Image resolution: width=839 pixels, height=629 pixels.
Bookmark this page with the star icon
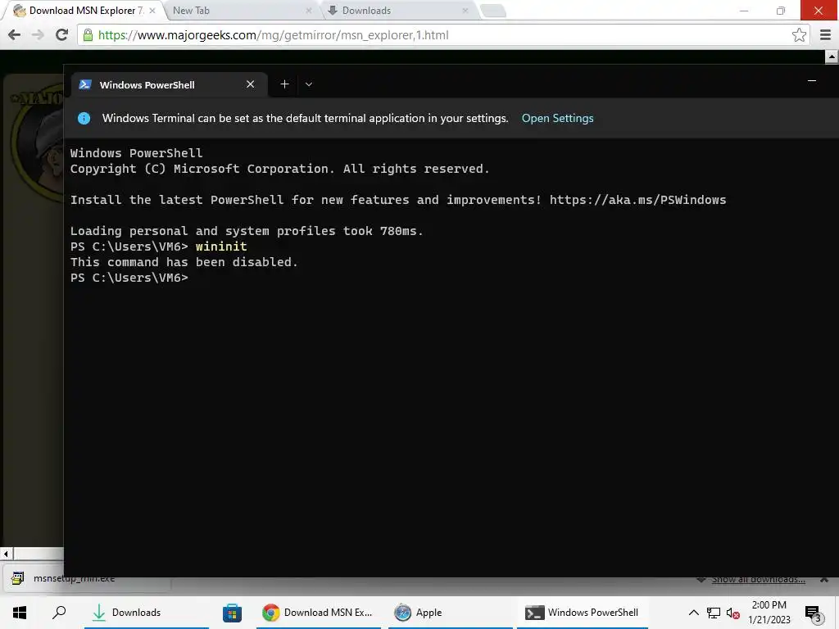click(x=799, y=34)
